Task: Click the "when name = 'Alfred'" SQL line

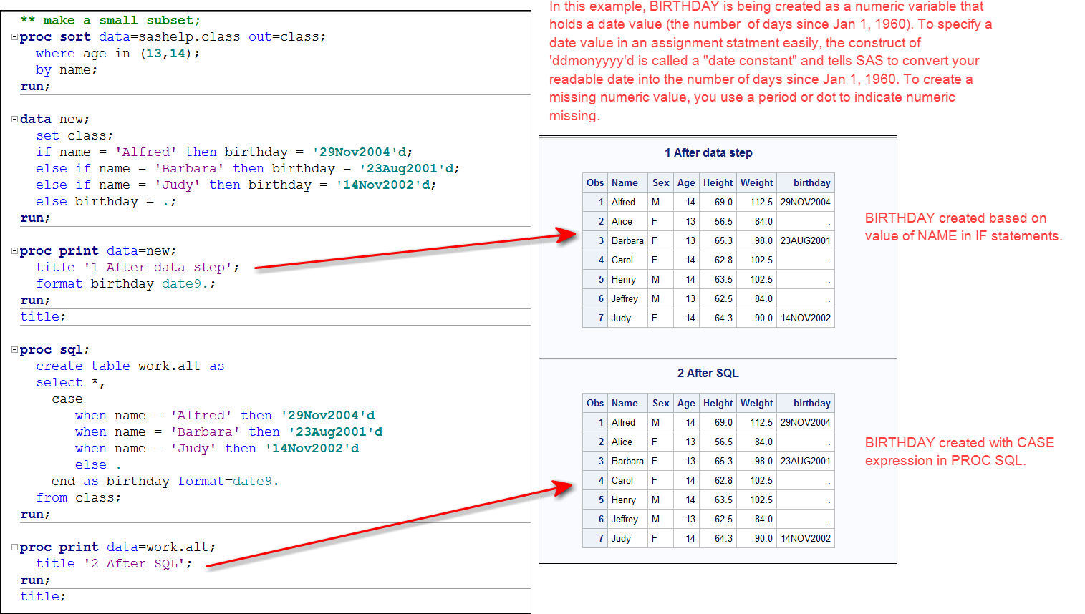Action: pos(225,415)
